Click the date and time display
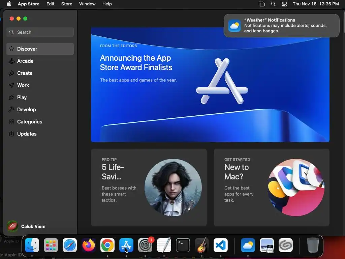 click(x=316, y=4)
